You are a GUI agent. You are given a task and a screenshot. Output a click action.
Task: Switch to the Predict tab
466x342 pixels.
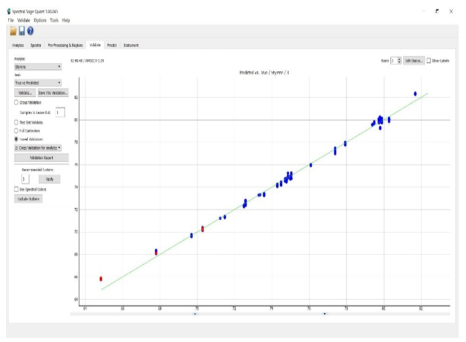pos(112,45)
